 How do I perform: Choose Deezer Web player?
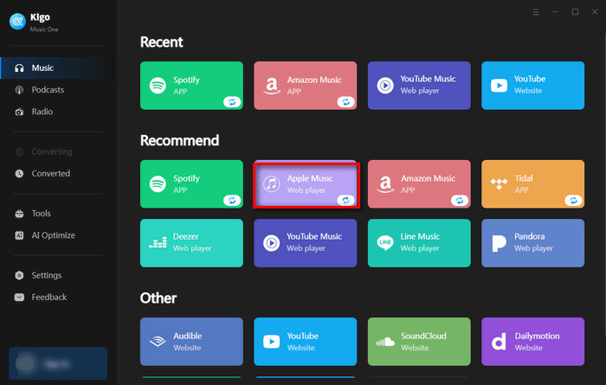coord(191,243)
